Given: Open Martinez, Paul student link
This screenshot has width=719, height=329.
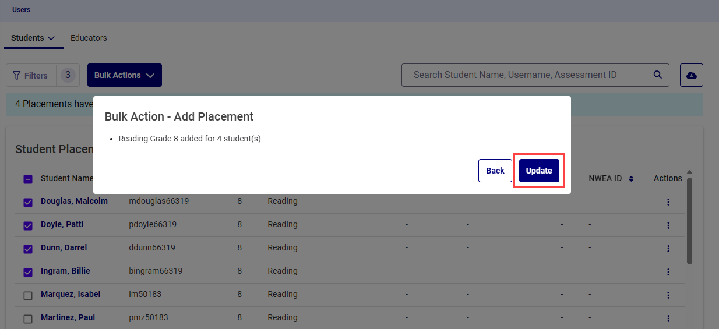Looking at the screenshot, I should [68, 317].
